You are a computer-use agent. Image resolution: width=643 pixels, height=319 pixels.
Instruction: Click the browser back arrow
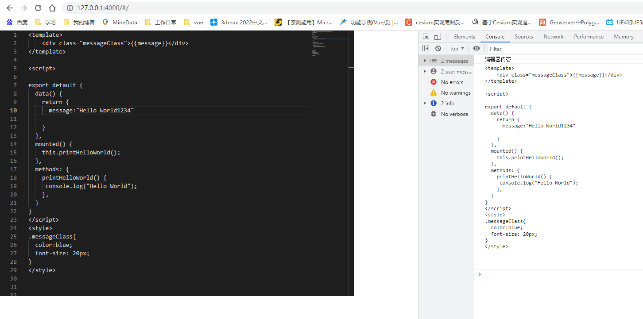coord(10,8)
